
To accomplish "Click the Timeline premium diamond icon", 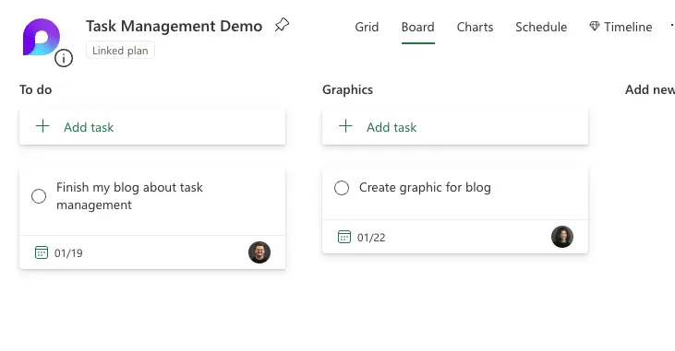I will coord(595,26).
